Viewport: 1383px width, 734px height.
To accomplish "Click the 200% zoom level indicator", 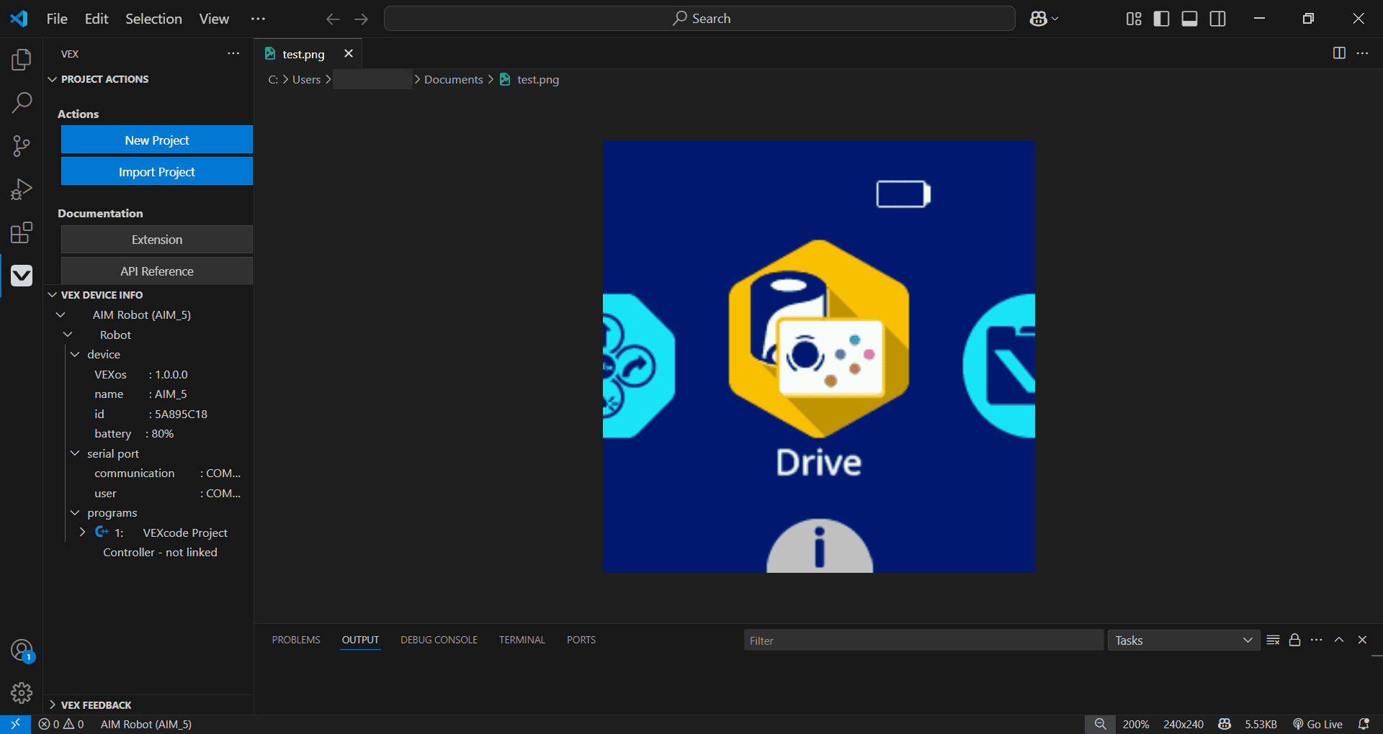I will click(x=1136, y=724).
